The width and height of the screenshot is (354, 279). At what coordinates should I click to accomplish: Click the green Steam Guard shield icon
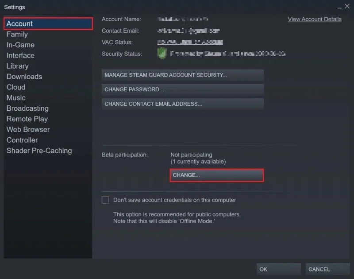tap(162, 54)
